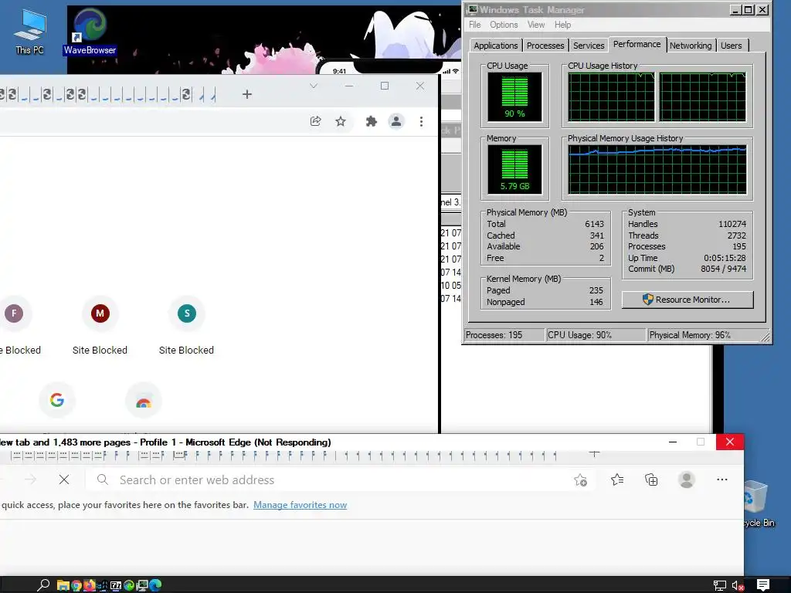Click the Handles value 110274

732,224
